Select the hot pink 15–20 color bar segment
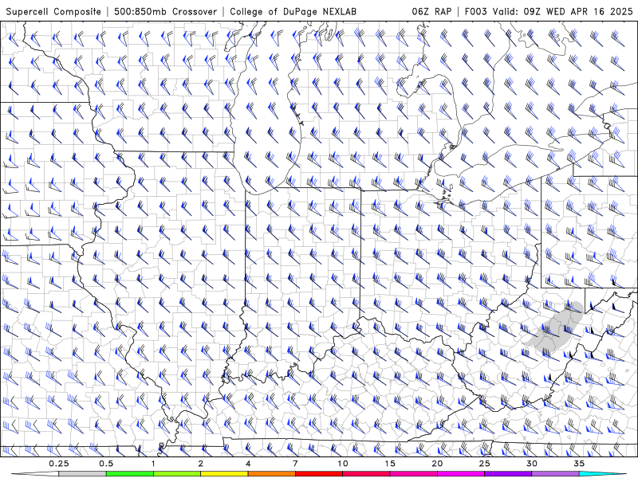The height and width of the screenshot is (478, 638). (413, 474)
